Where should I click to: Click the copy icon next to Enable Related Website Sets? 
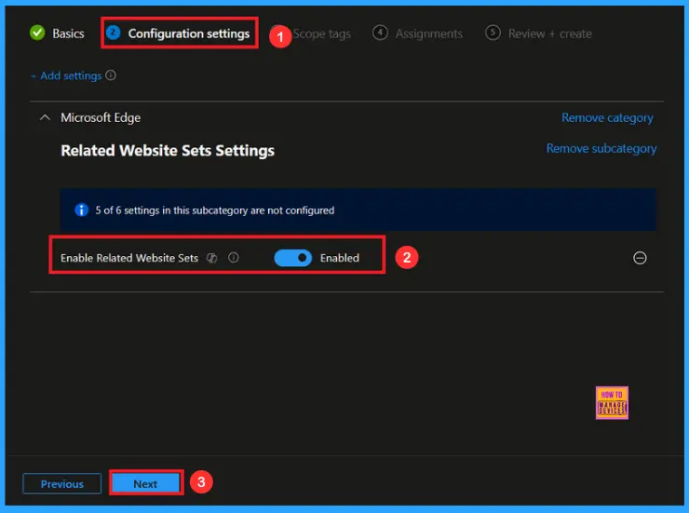click(211, 258)
